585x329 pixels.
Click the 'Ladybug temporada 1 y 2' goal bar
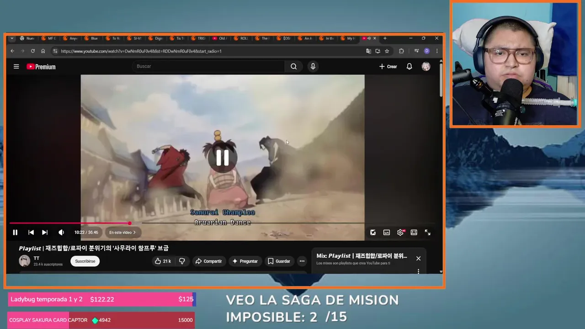pos(101,299)
